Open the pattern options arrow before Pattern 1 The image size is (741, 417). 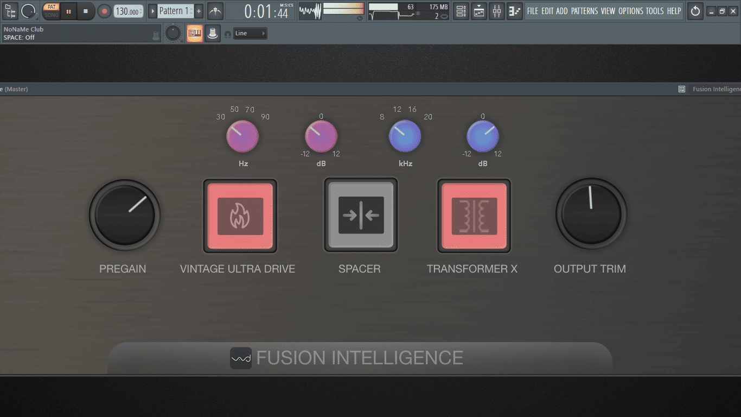click(x=152, y=11)
